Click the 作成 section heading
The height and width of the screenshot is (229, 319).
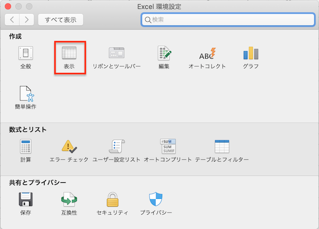tap(15, 37)
